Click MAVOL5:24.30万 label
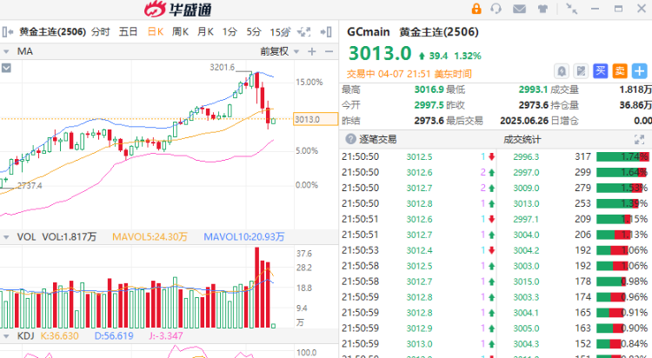652x358 pixels. pyautogui.click(x=150, y=237)
